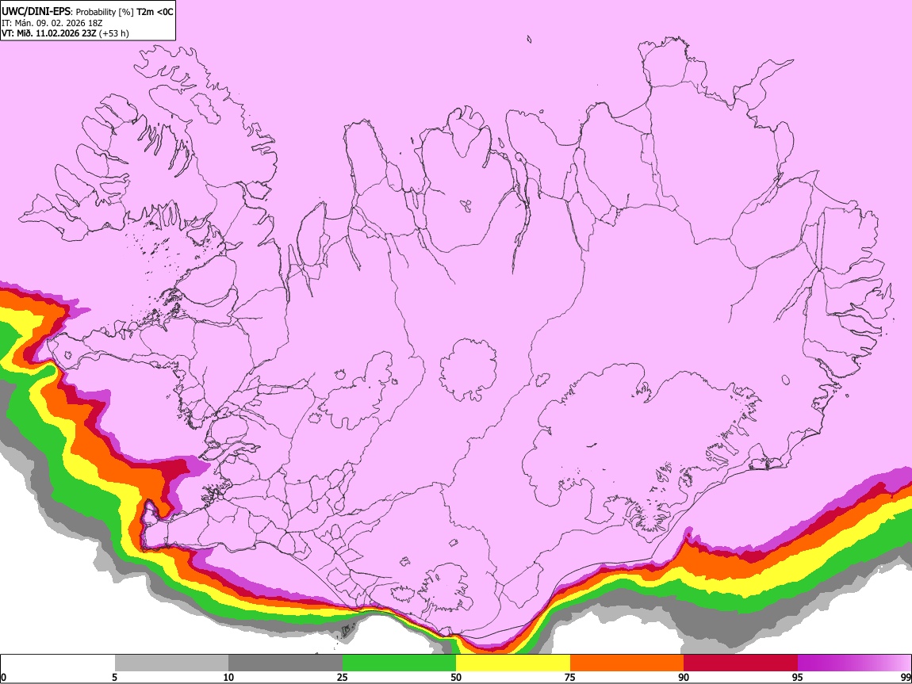Image resolution: width=912 pixels, height=684 pixels.
Task: Click legend tick label 0
Action: pyautogui.click(x=3, y=677)
